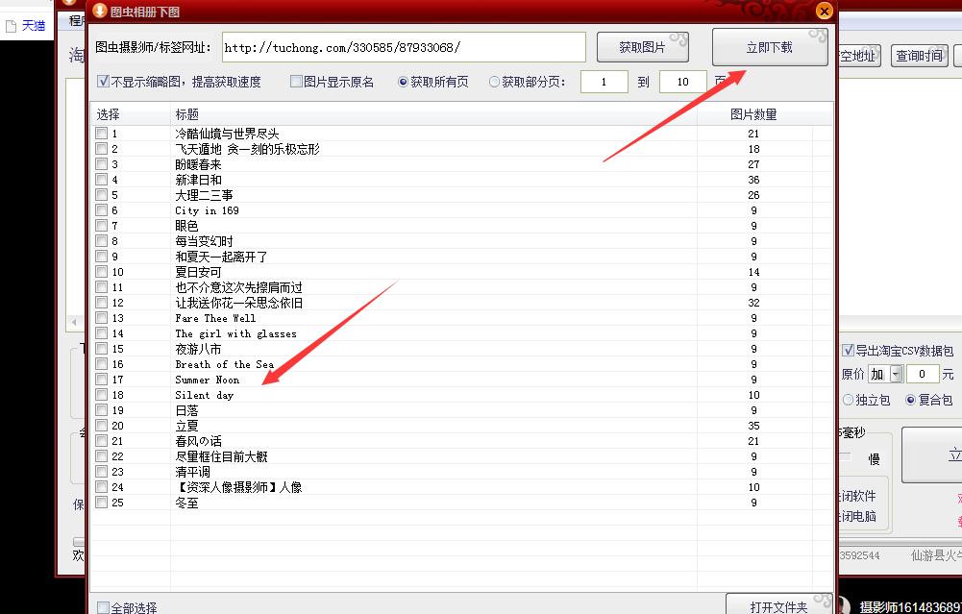
Task: Click the 立即下载 download button
Action: (769, 46)
